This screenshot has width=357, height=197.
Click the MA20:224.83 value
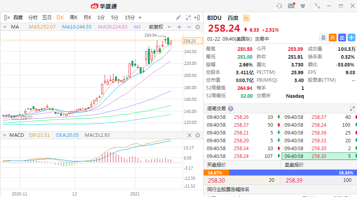[113, 27]
